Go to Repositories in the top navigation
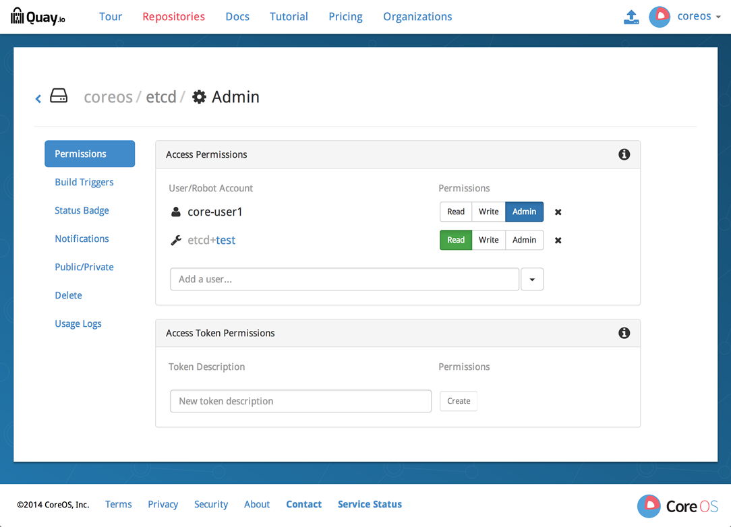The height and width of the screenshot is (527, 731). 173,17
